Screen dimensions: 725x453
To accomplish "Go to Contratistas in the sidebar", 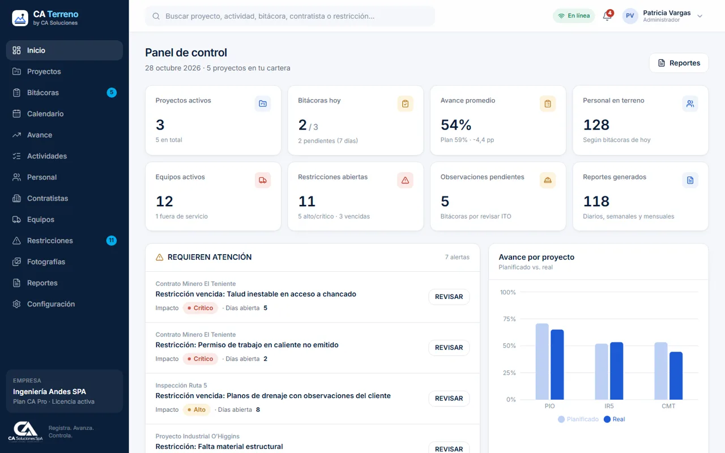I will pyautogui.click(x=65, y=198).
